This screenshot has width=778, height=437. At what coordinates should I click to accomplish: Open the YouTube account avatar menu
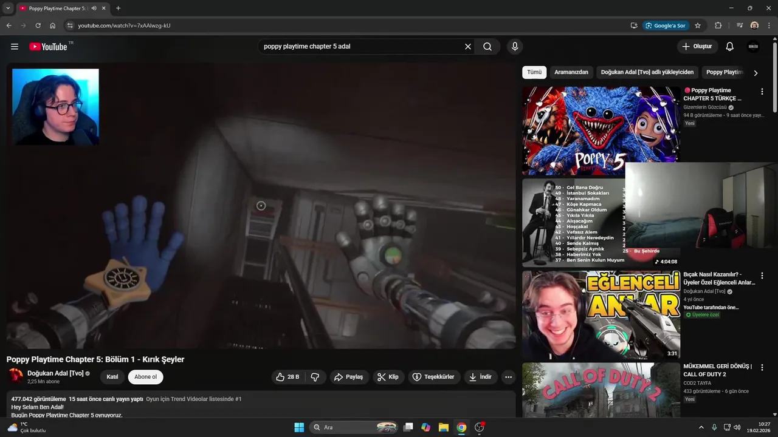click(x=753, y=47)
